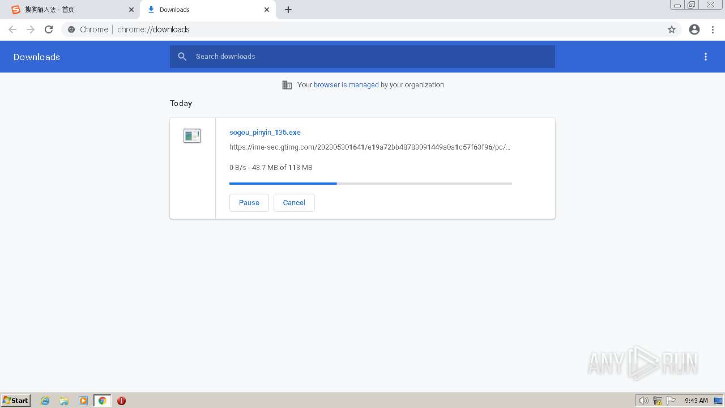Select the Downloads tab

pos(208,10)
